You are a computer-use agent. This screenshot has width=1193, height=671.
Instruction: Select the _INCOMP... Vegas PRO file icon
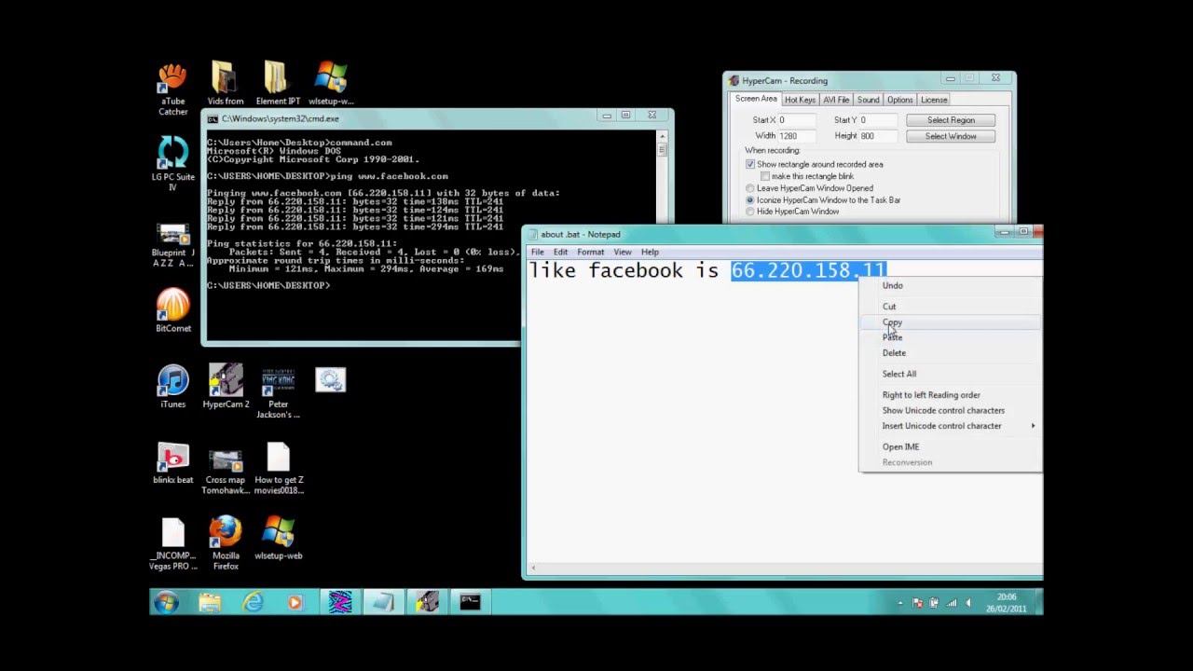(172, 544)
